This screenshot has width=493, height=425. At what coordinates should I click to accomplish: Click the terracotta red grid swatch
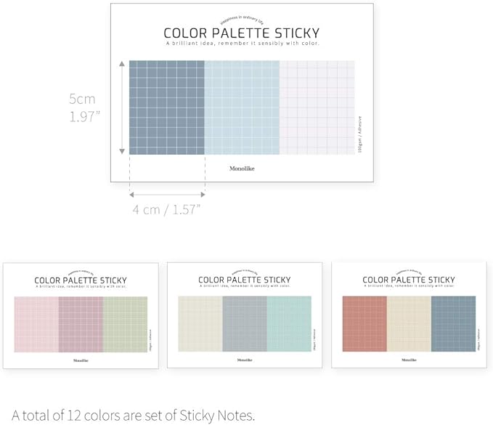[364, 324]
